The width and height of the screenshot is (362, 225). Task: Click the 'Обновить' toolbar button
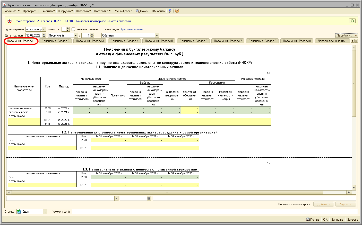pyautogui.click(x=158, y=11)
